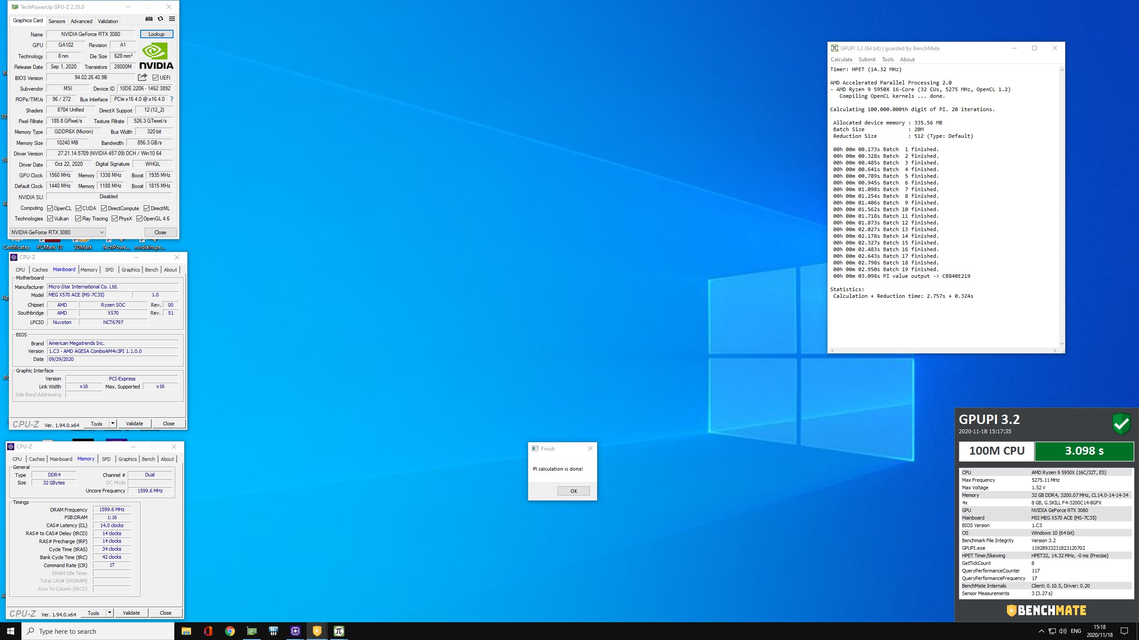Viewport: 1139px width, 640px height.
Task: Click Validate in CPU-Z Mainboard window
Action: click(x=134, y=424)
